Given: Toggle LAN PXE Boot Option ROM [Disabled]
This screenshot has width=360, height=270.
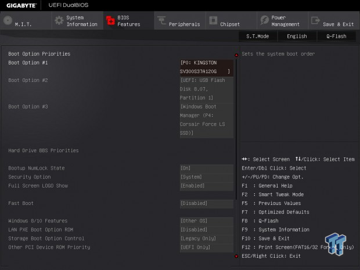Looking at the screenshot, I should pyautogui.click(x=206, y=230).
